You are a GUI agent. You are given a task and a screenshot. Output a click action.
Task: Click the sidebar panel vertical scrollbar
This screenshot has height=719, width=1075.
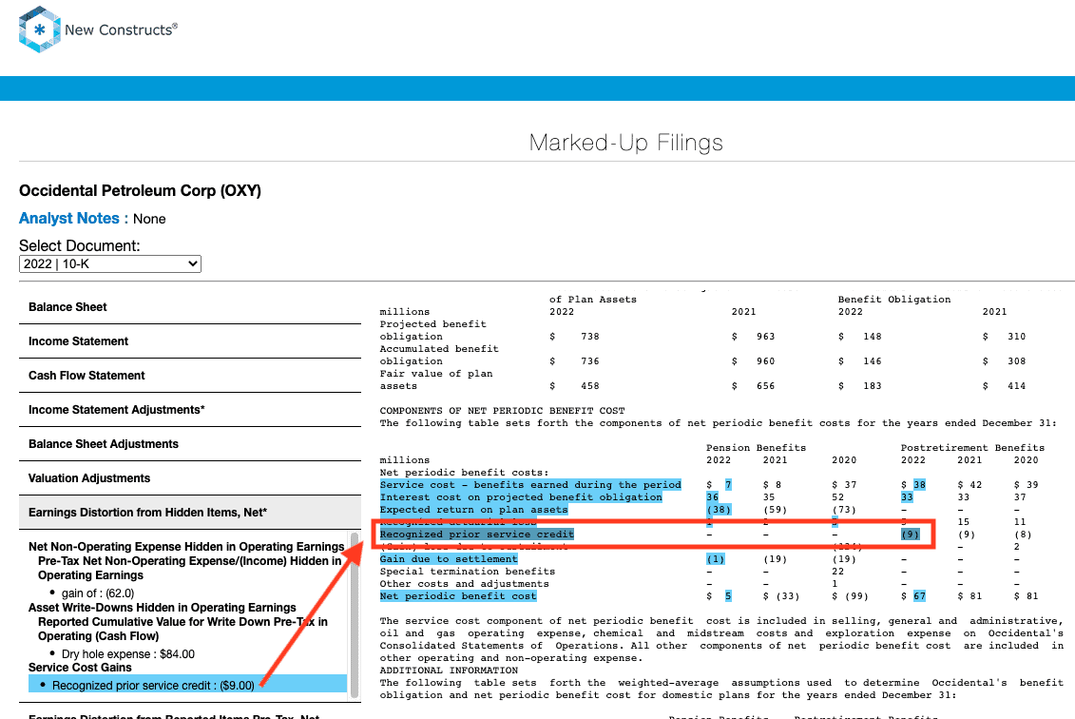coord(355,614)
